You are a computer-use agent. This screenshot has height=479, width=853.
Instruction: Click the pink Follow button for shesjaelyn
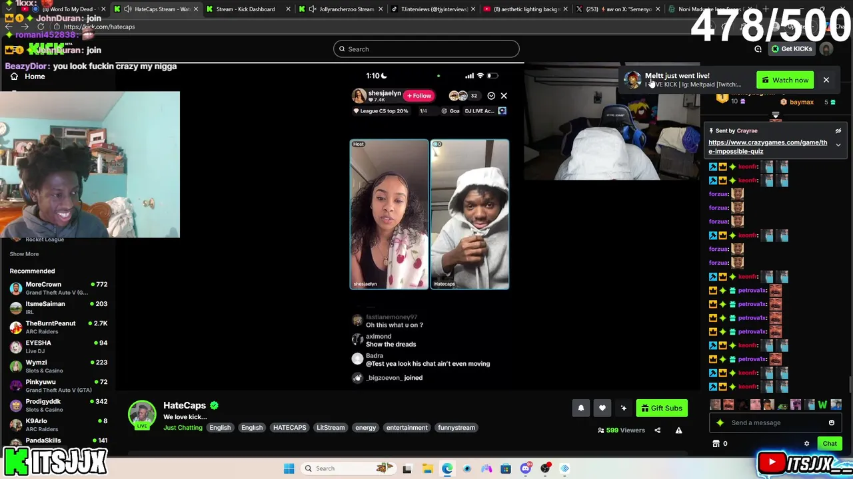[x=419, y=96]
